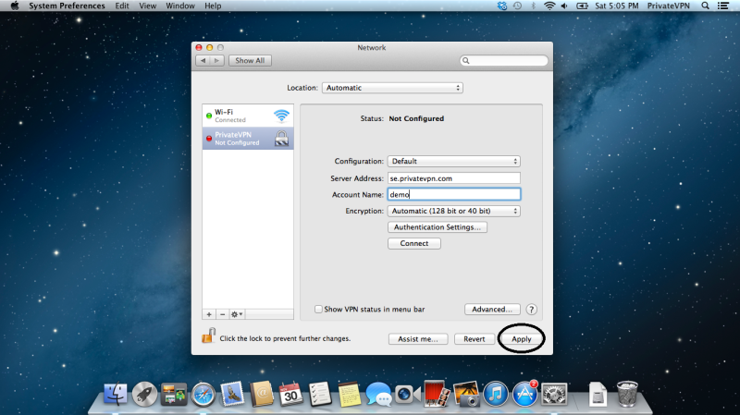The width and height of the screenshot is (740, 415).
Task: Add a new network service with plus
Action: (x=209, y=314)
